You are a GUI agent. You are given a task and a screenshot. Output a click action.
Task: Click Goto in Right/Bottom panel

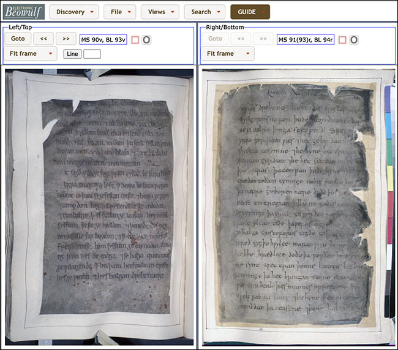click(x=216, y=39)
